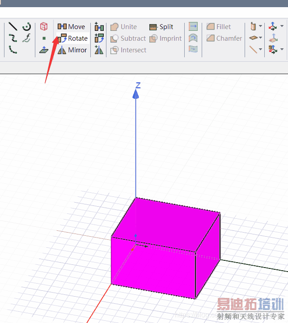Duplicate along line icon
Viewport: 288px width, 323px height.
pos(99,26)
